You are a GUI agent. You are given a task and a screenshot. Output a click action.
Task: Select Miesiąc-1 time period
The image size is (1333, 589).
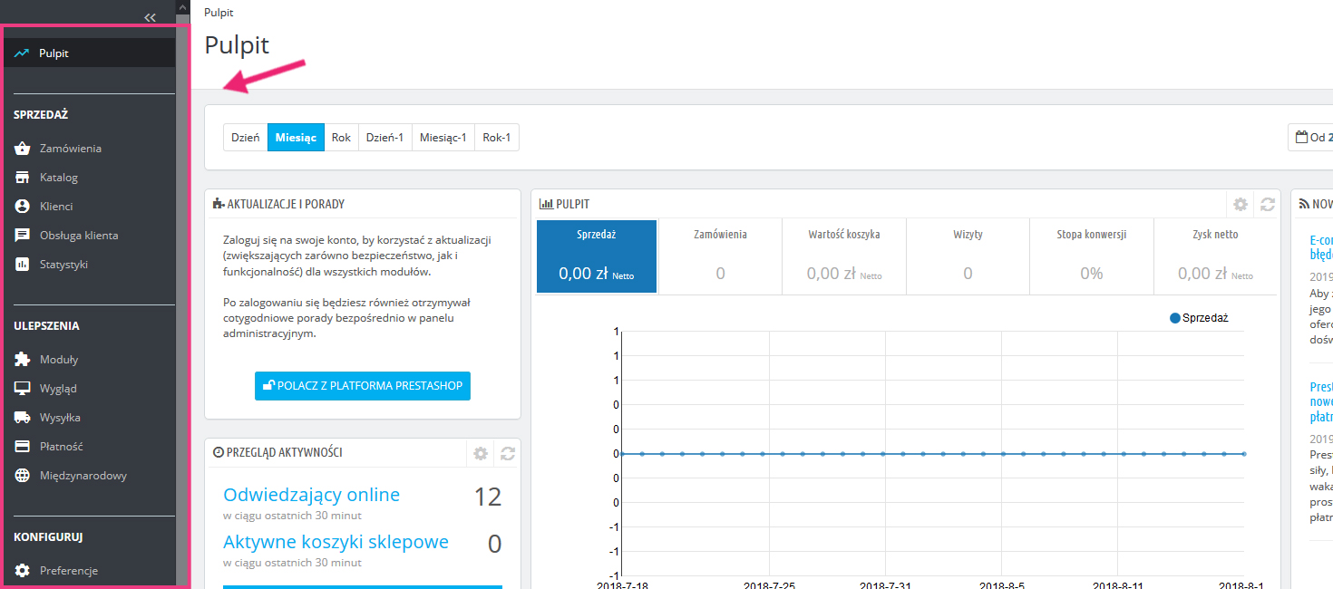[x=443, y=138]
